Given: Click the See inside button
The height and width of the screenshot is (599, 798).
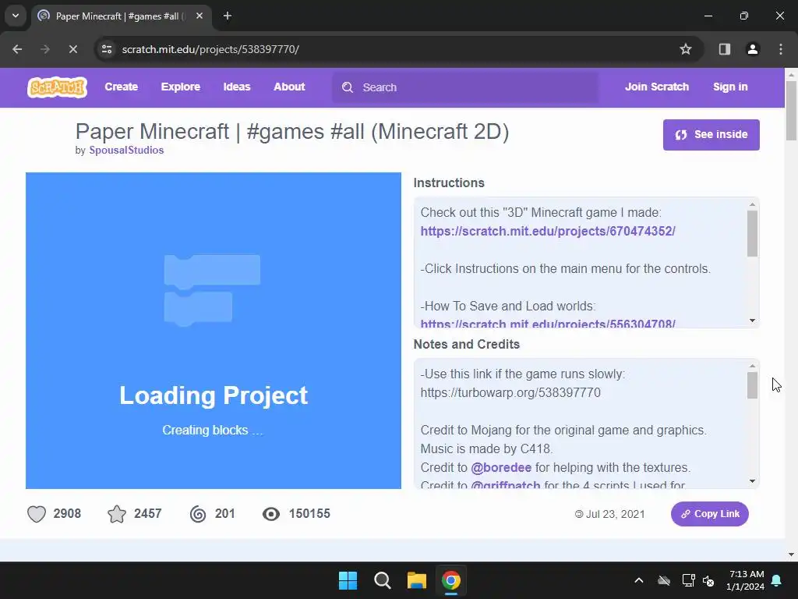Looking at the screenshot, I should 711,135.
